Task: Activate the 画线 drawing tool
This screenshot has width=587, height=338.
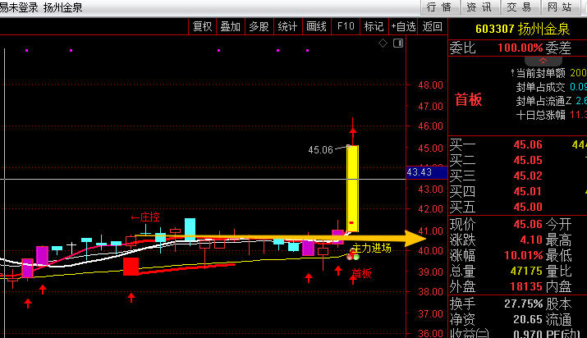Action: click(x=316, y=26)
